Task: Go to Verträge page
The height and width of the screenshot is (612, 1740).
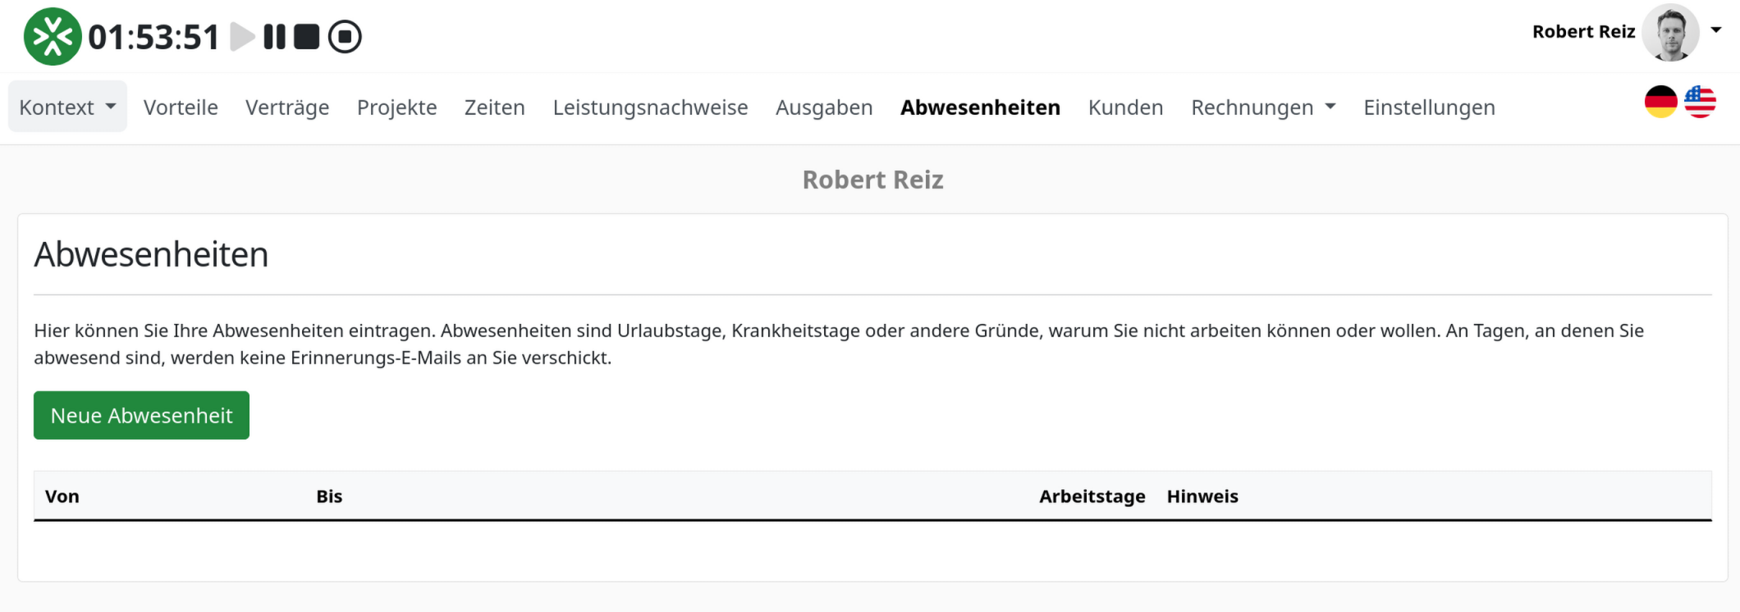Action: tap(287, 107)
